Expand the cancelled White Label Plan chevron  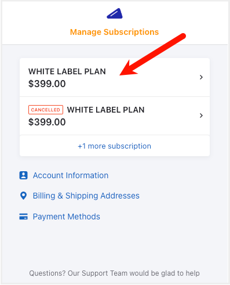pos(201,116)
